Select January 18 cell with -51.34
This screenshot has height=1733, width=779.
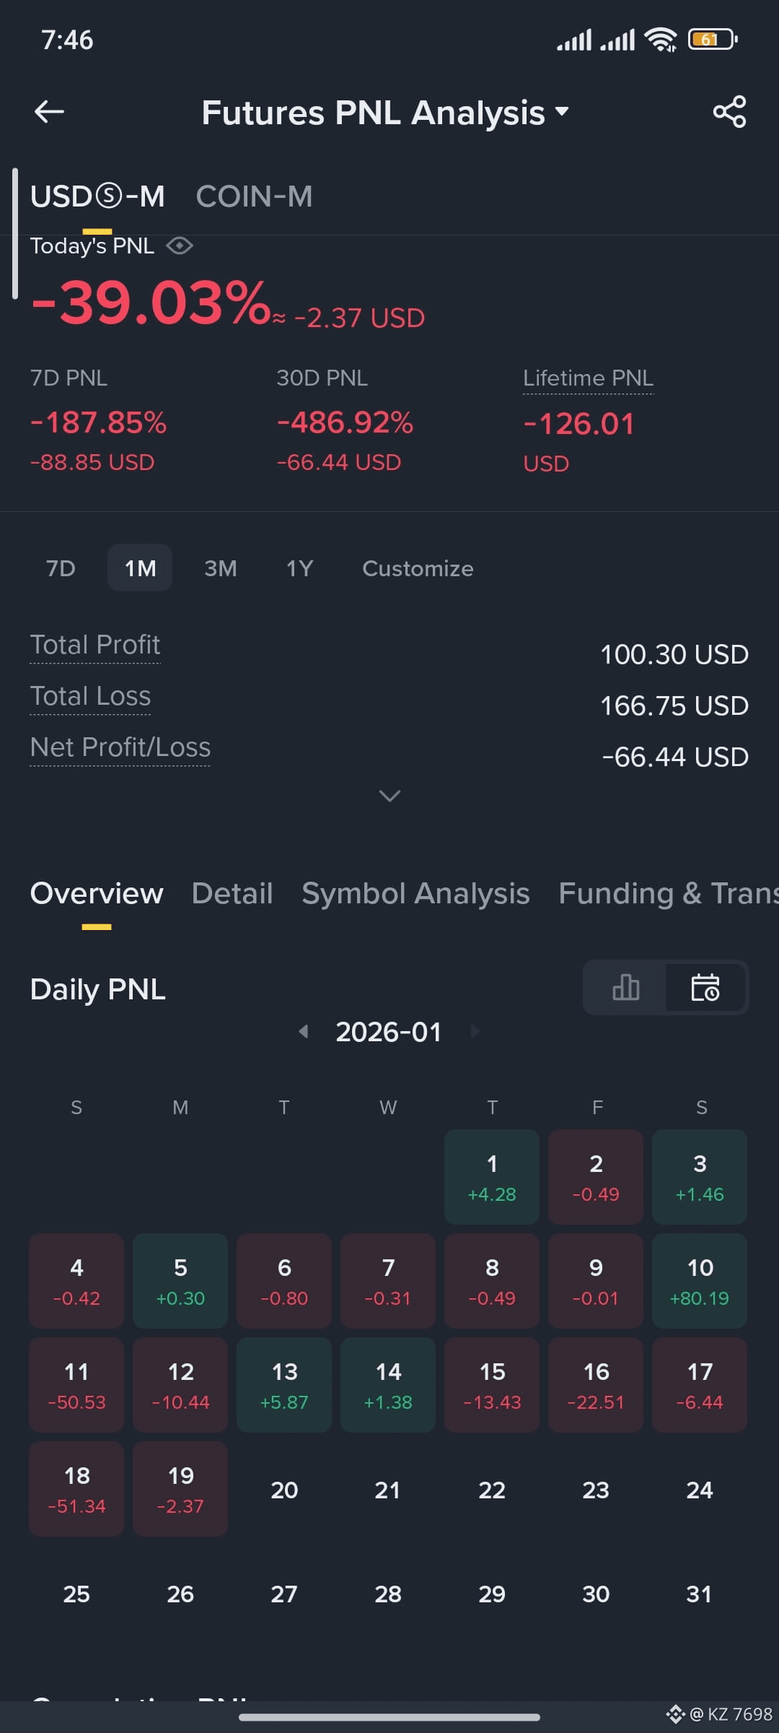[76, 1489]
